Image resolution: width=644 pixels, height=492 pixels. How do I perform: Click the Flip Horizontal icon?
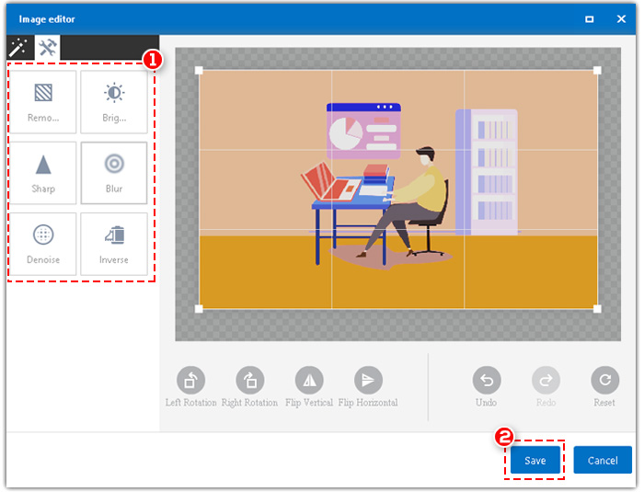[x=368, y=380]
